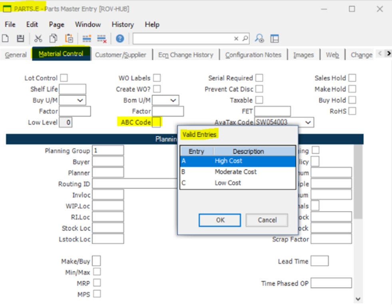Open the File menu
Viewport: 392px width, 308px height.
tap(10, 24)
